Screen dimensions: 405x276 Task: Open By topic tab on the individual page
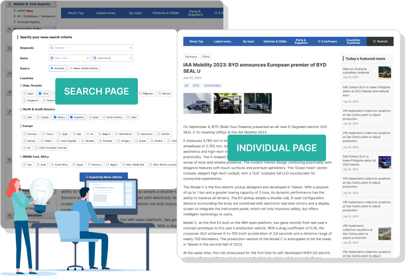pyautogui.click(x=248, y=42)
